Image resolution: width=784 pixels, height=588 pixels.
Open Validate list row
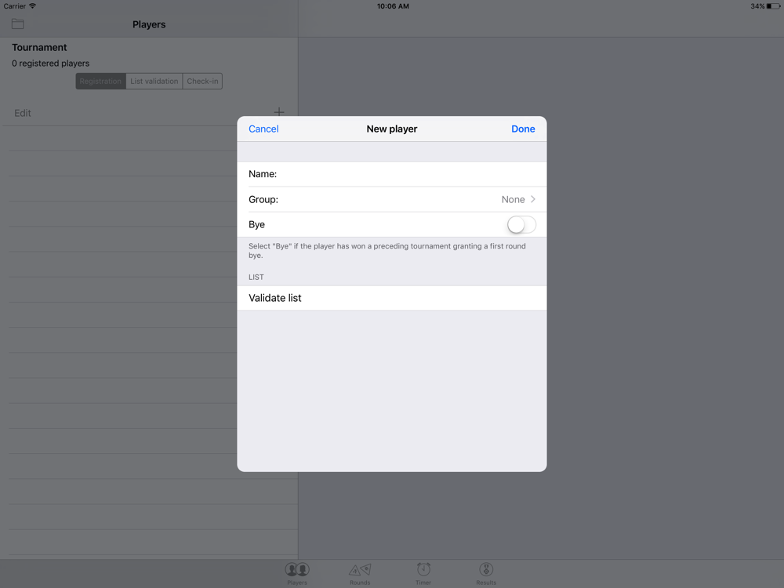coord(391,298)
